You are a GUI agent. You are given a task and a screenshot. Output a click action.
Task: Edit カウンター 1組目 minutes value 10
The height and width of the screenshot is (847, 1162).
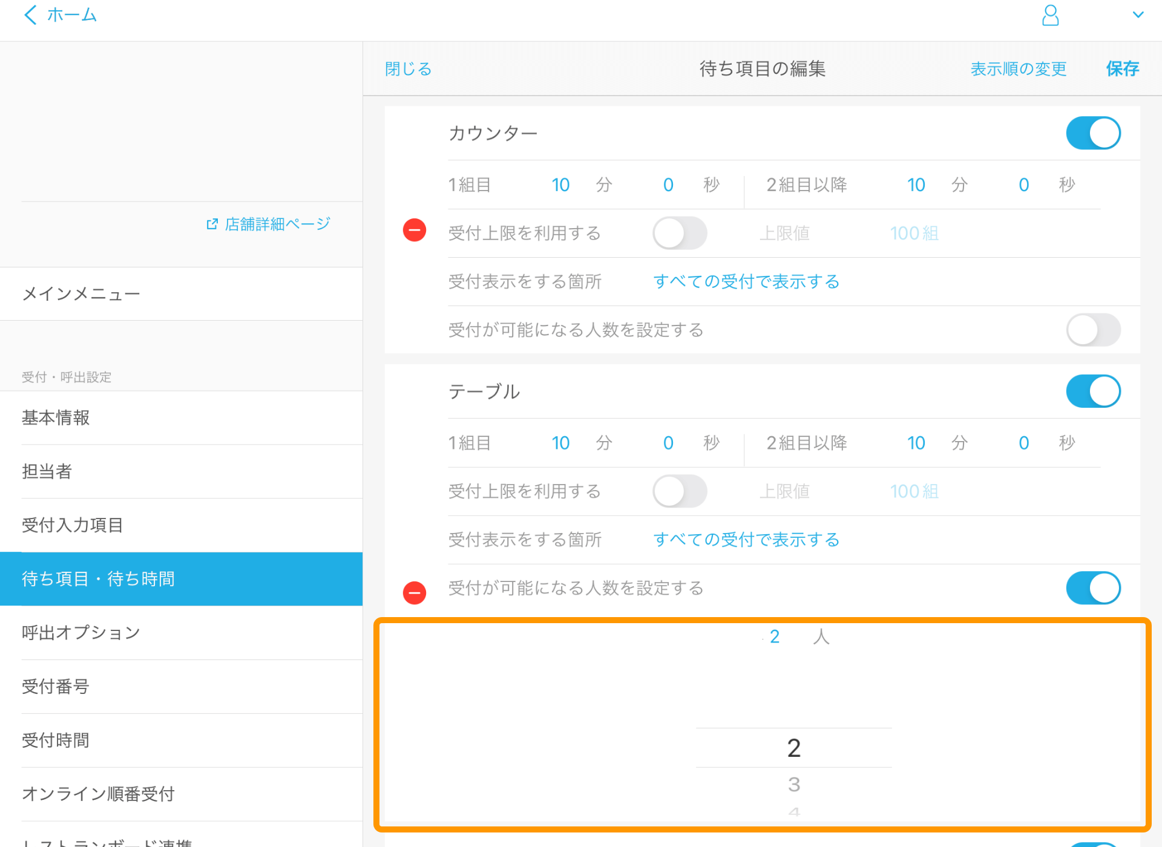(560, 185)
